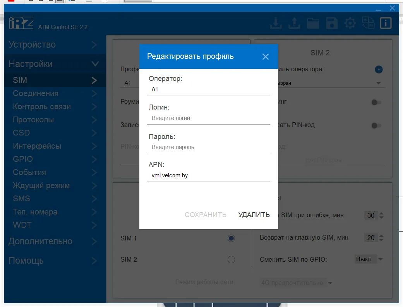Viewport: 403px width, 307px height.
Task: Open the Ждущий режим settings page
Action: (55, 185)
